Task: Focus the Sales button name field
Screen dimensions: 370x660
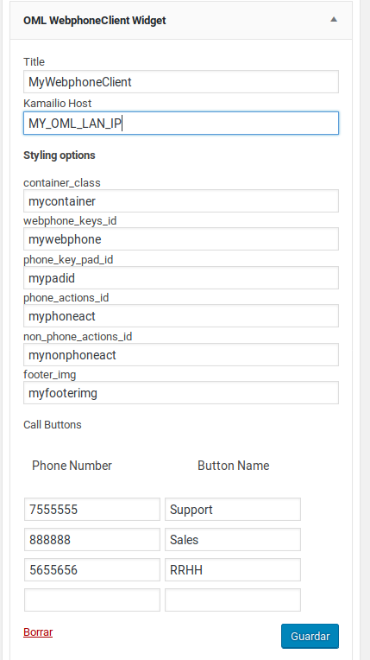Action: point(233,540)
